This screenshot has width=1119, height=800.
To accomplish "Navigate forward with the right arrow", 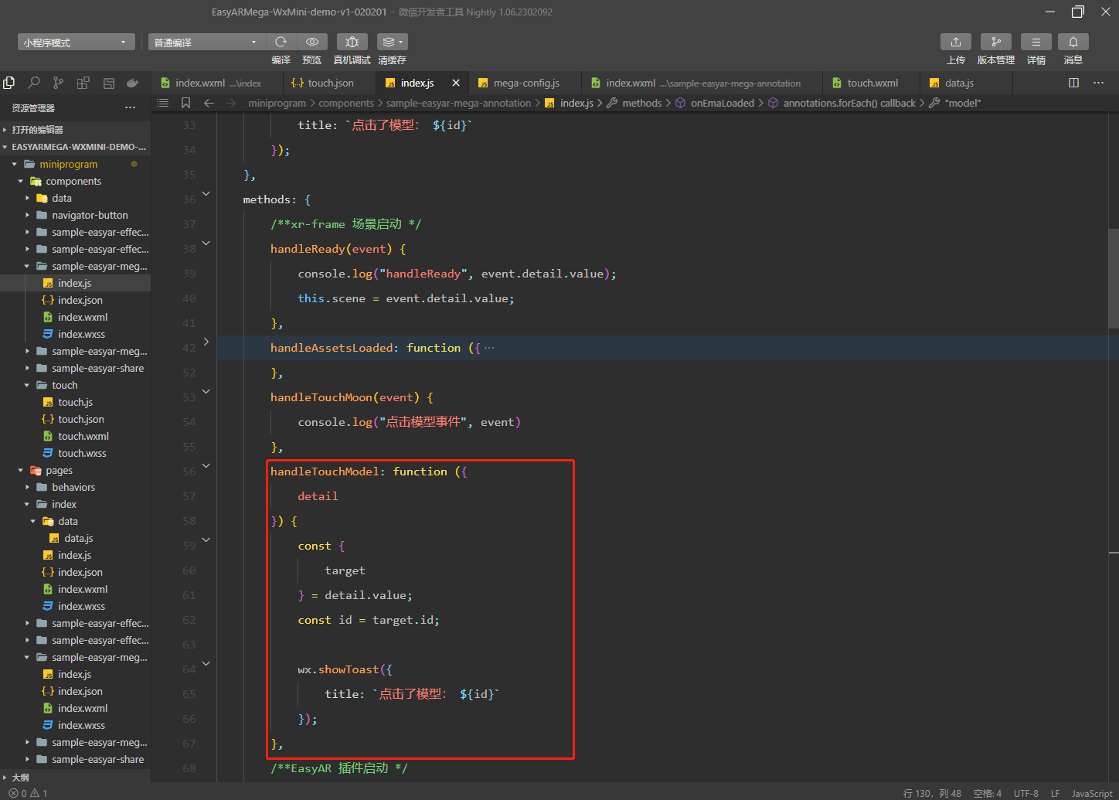I will [230, 103].
